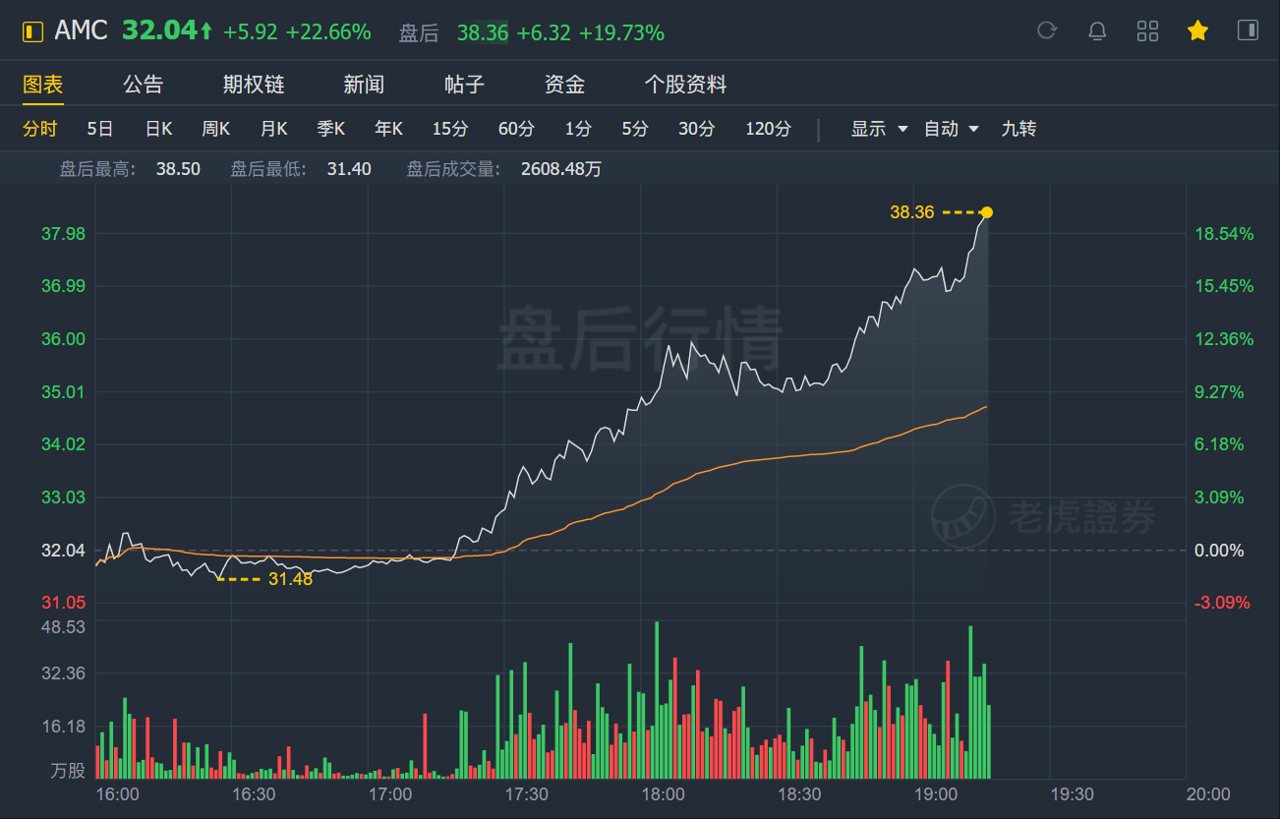1280x819 pixels.
Task: Select the 分时 chart period
Action: (40, 129)
